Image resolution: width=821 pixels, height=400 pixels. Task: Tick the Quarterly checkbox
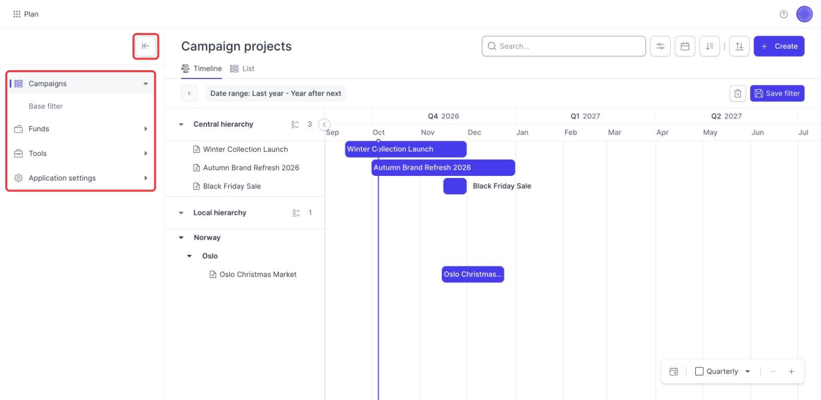click(699, 371)
